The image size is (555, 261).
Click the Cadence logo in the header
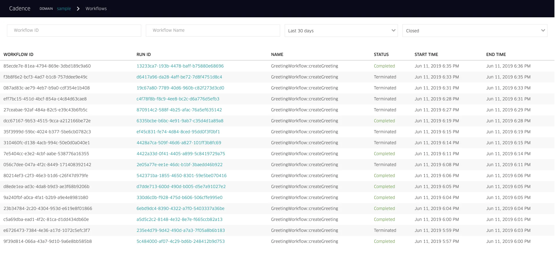(20, 8)
